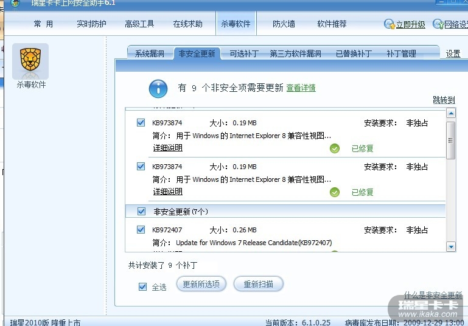Click the globe icon beside 网络设置
The height and width of the screenshot is (326, 468).
[438, 24]
